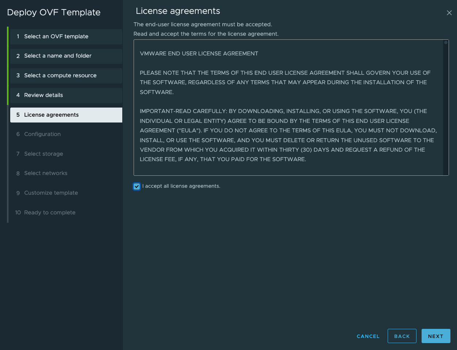
Task: Click the license text scrollbar thumb
Action: [x=446, y=43]
